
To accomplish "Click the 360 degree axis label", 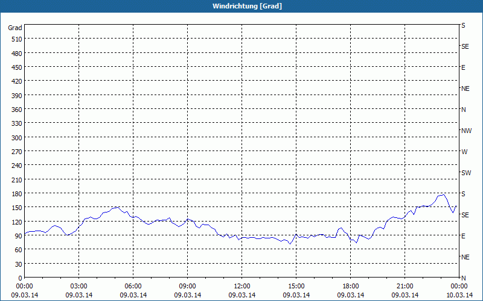I will point(17,110).
